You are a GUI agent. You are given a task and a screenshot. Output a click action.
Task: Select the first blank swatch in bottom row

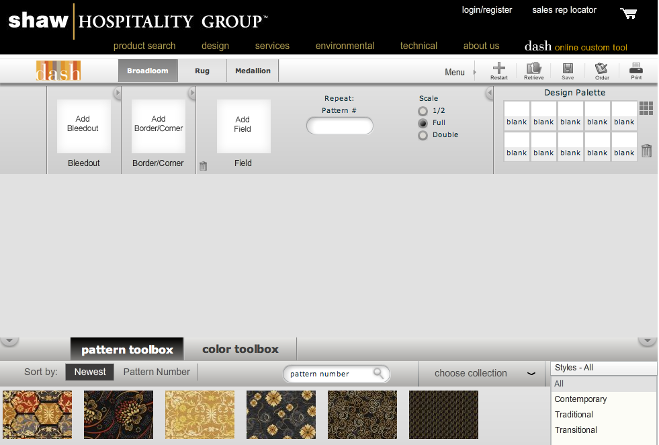coord(517,147)
